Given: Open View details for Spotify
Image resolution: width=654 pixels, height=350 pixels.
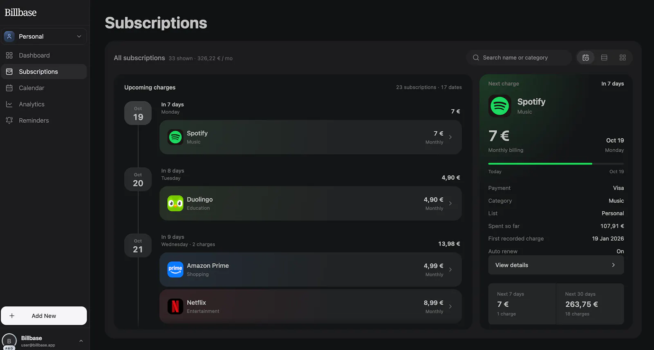Looking at the screenshot, I should [x=556, y=265].
